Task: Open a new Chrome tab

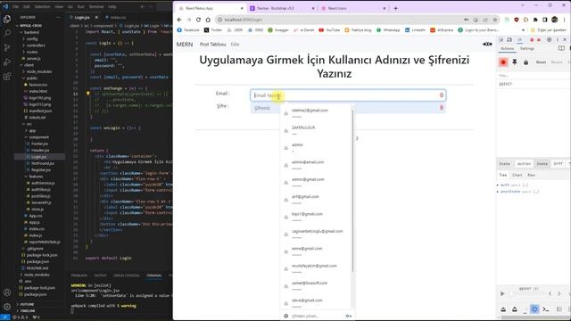Action: (x=395, y=8)
